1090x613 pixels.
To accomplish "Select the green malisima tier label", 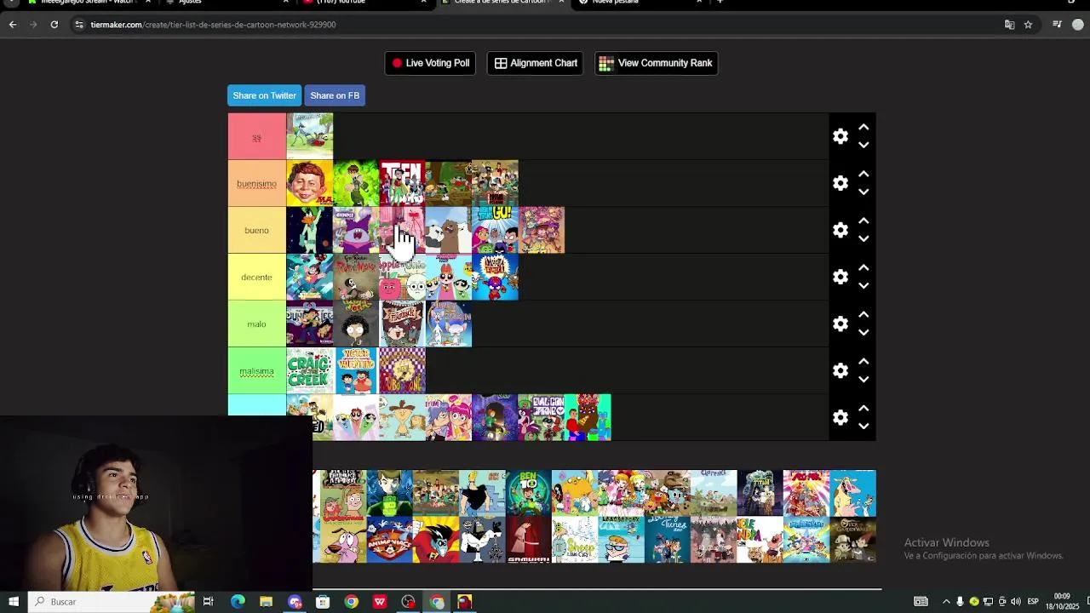I will pyautogui.click(x=256, y=370).
